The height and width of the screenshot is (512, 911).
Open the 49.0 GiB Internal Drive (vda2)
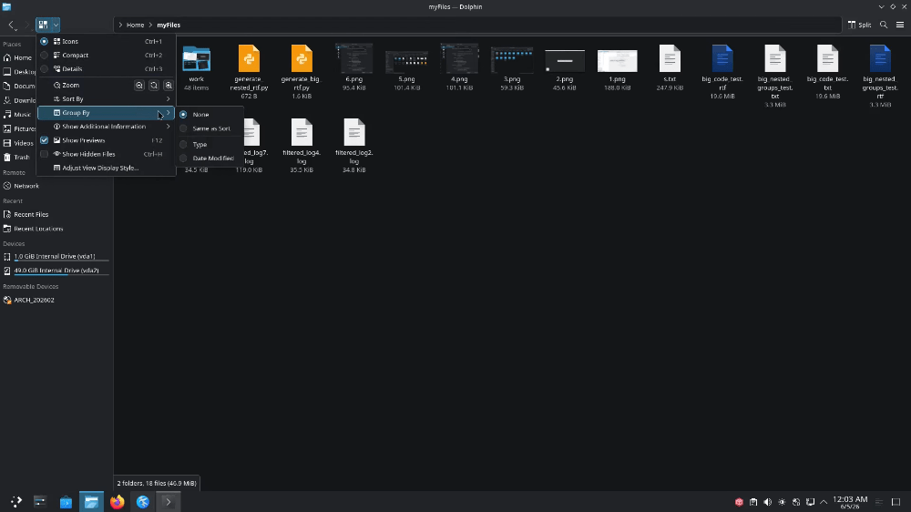pos(56,271)
